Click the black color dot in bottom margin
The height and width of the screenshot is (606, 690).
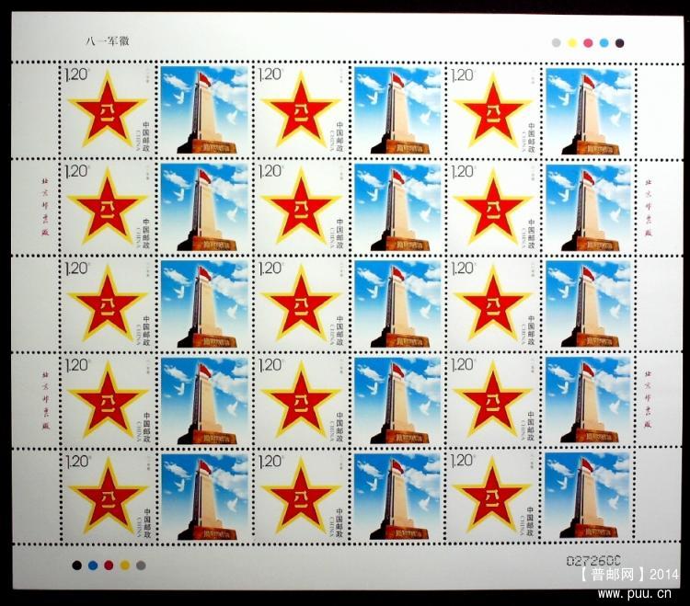(x=76, y=565)
